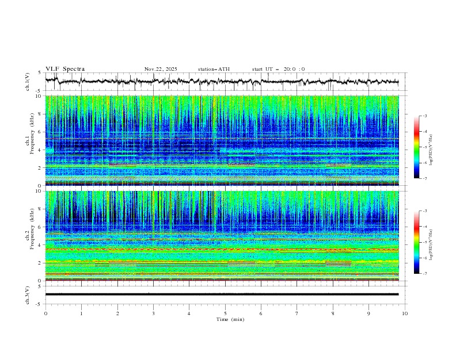Click time tick label '3' on the x-axis
456x352 pixels.
(153, 313)
